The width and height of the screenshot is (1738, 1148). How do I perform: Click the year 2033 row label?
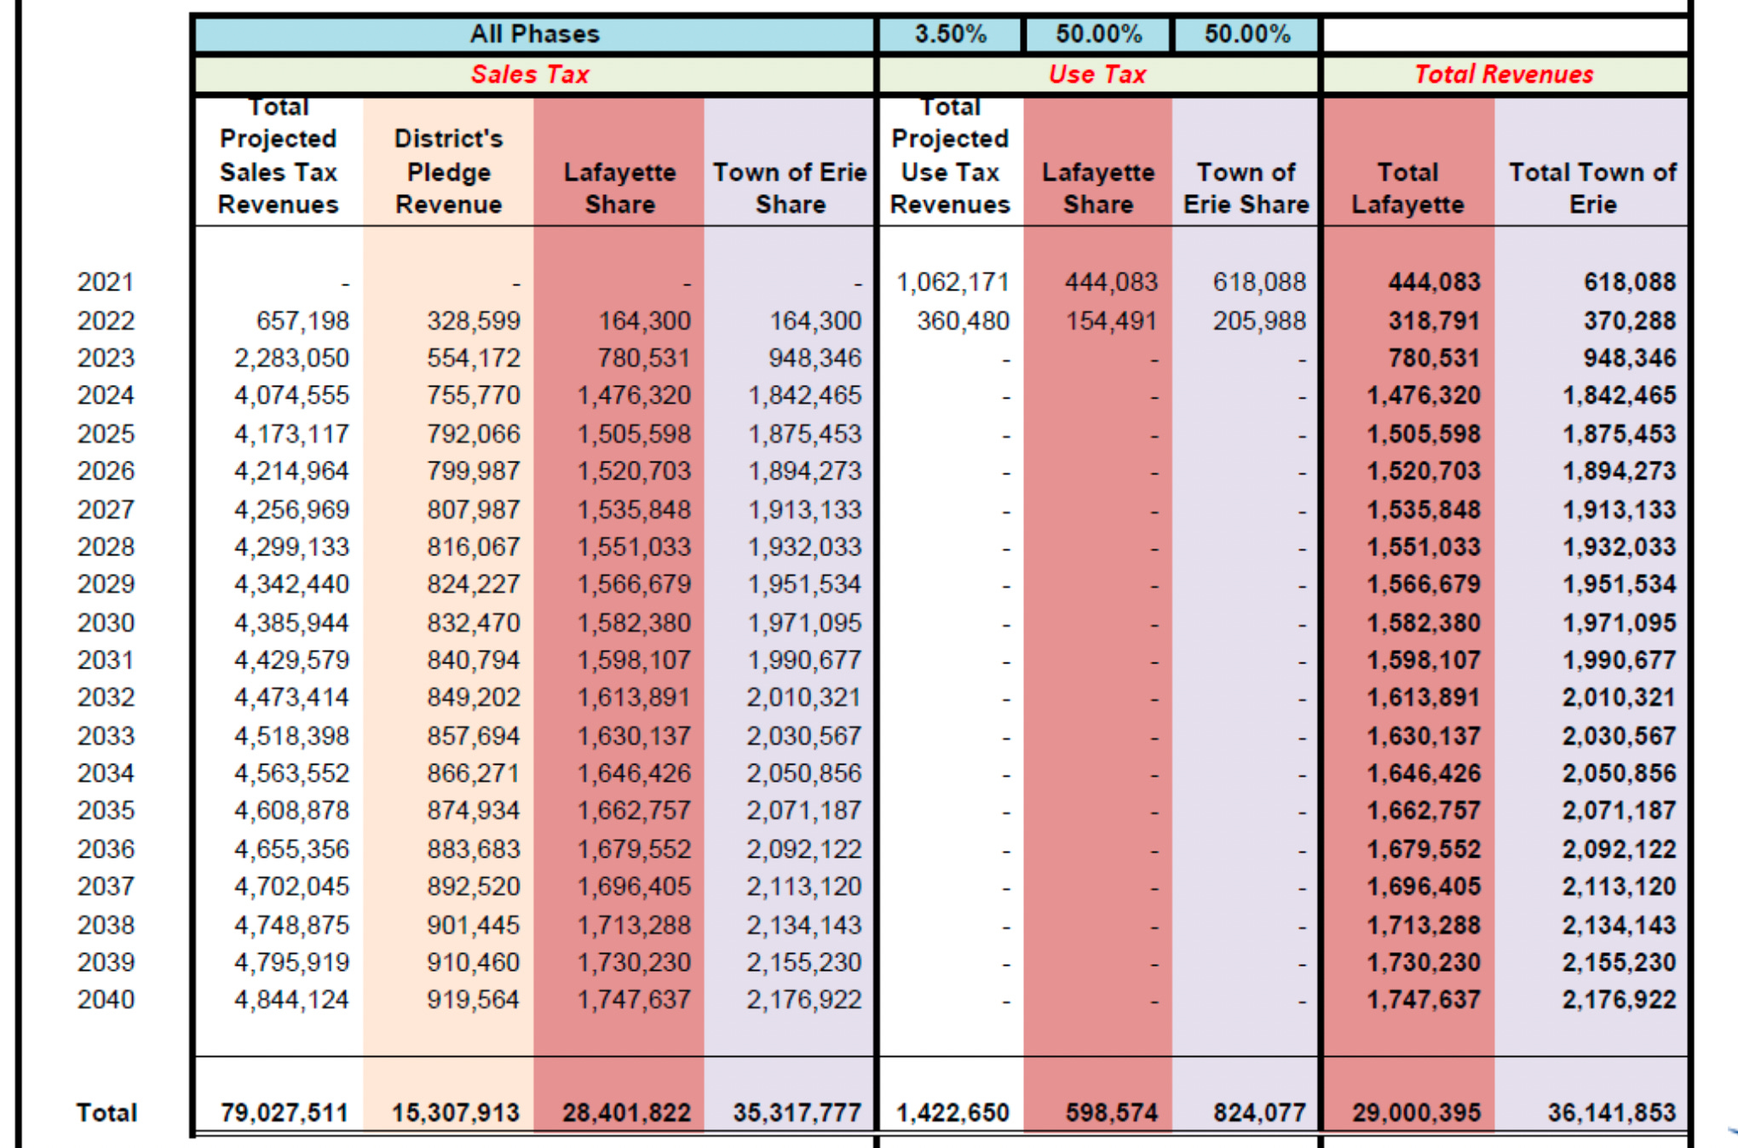point(106,737)
